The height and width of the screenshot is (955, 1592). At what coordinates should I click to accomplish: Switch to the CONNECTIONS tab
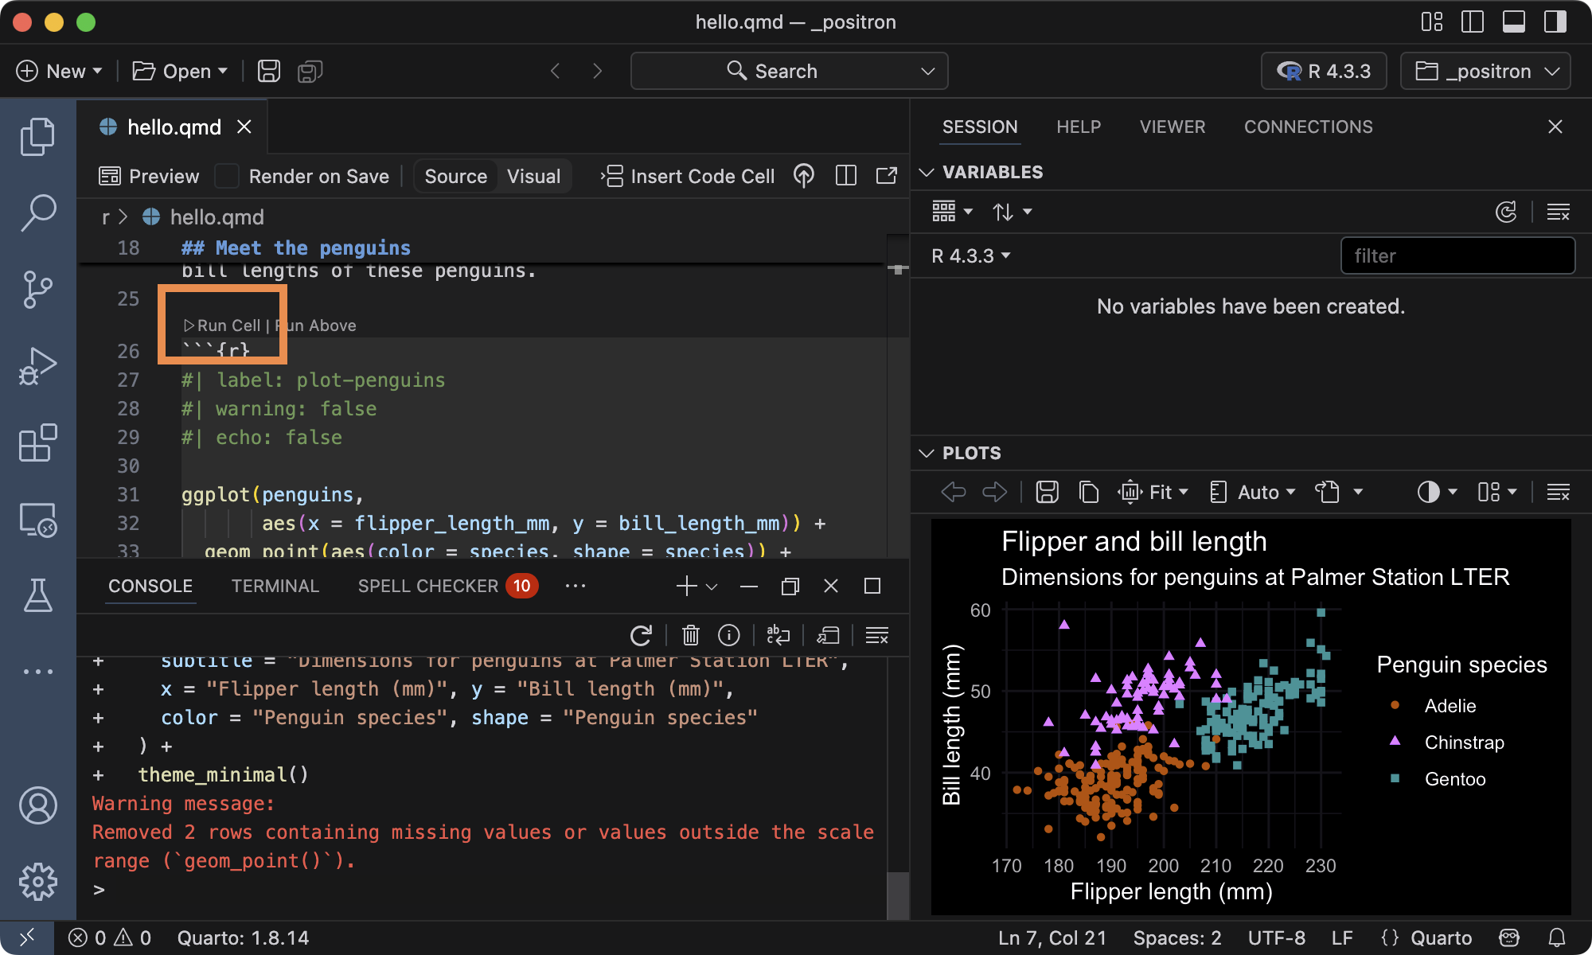[x=1309, y=127]
